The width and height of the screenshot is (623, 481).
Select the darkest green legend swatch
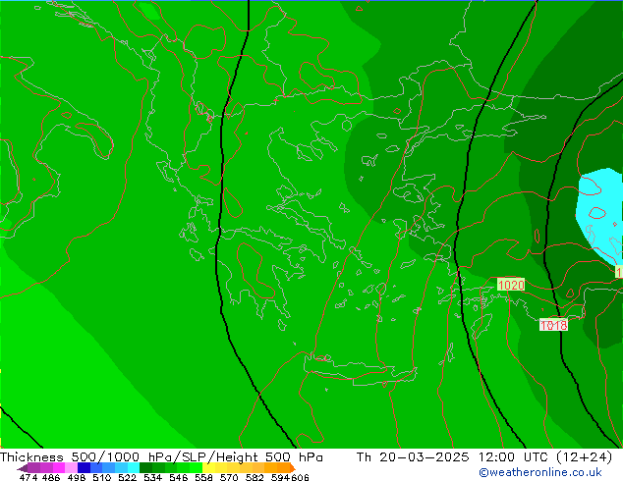[x=145, y=468]
